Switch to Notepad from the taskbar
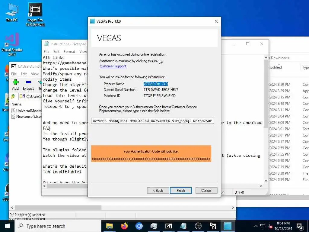Screen dimensions: 309x232 (183, 226)
